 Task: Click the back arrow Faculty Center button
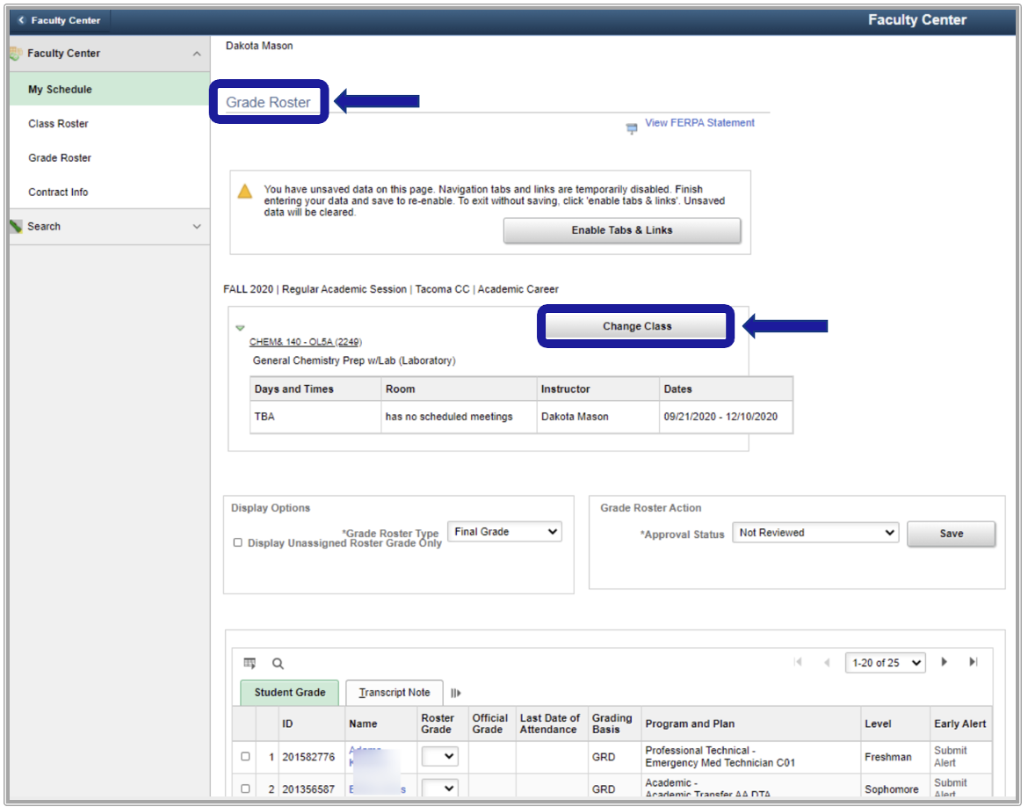click(60, 20)
